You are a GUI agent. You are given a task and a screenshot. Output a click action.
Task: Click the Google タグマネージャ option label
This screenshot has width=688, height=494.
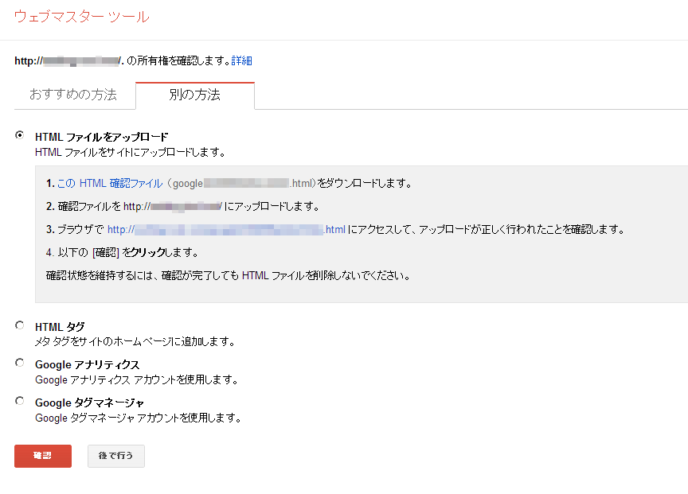[x=89, y=403]
